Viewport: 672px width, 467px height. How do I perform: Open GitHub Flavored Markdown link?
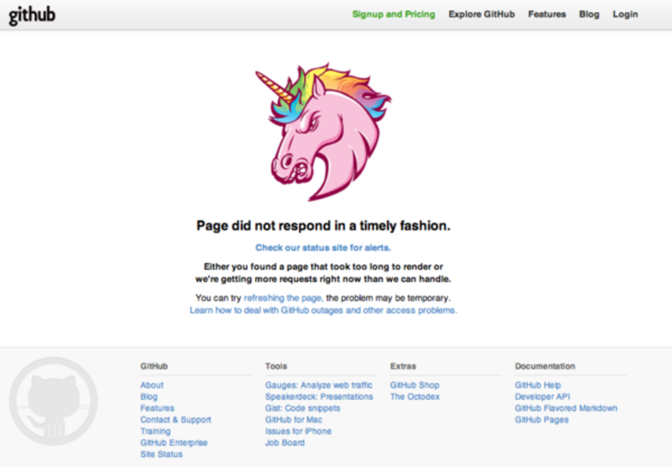[566, 408]
